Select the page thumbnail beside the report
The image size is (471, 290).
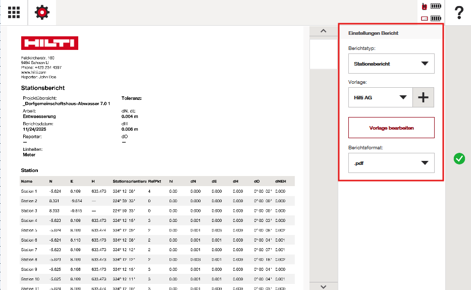tap(323, 54)
